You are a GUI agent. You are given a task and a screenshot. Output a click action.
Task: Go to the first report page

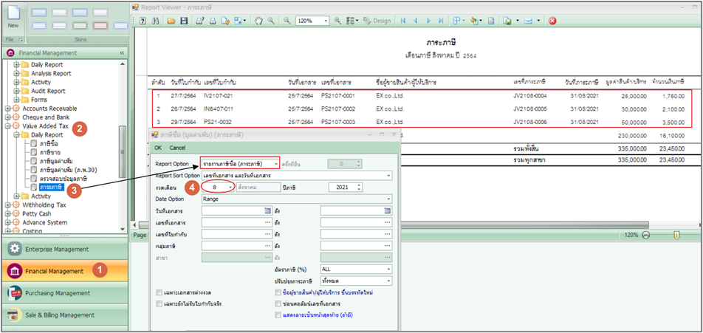(x=403, y=21)
